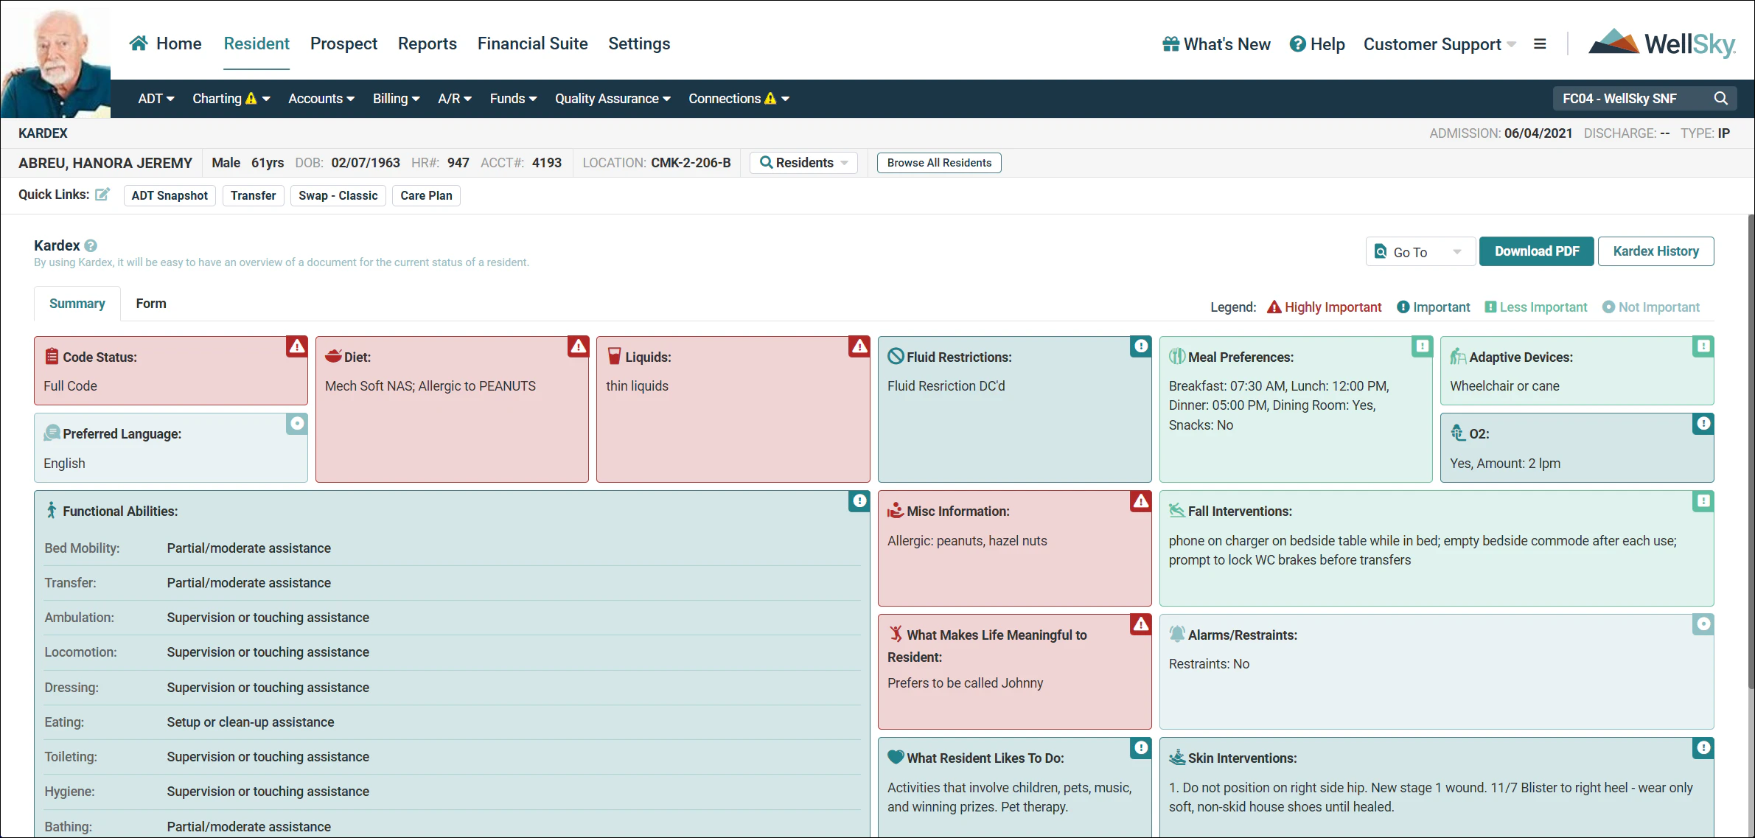1755x838 pixels.
Task: Click the Download PDF button
Action: [x=1536, y=251]
